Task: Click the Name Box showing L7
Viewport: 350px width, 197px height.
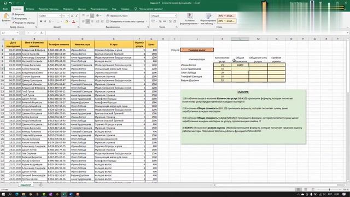Action: (x=10, y=33)
